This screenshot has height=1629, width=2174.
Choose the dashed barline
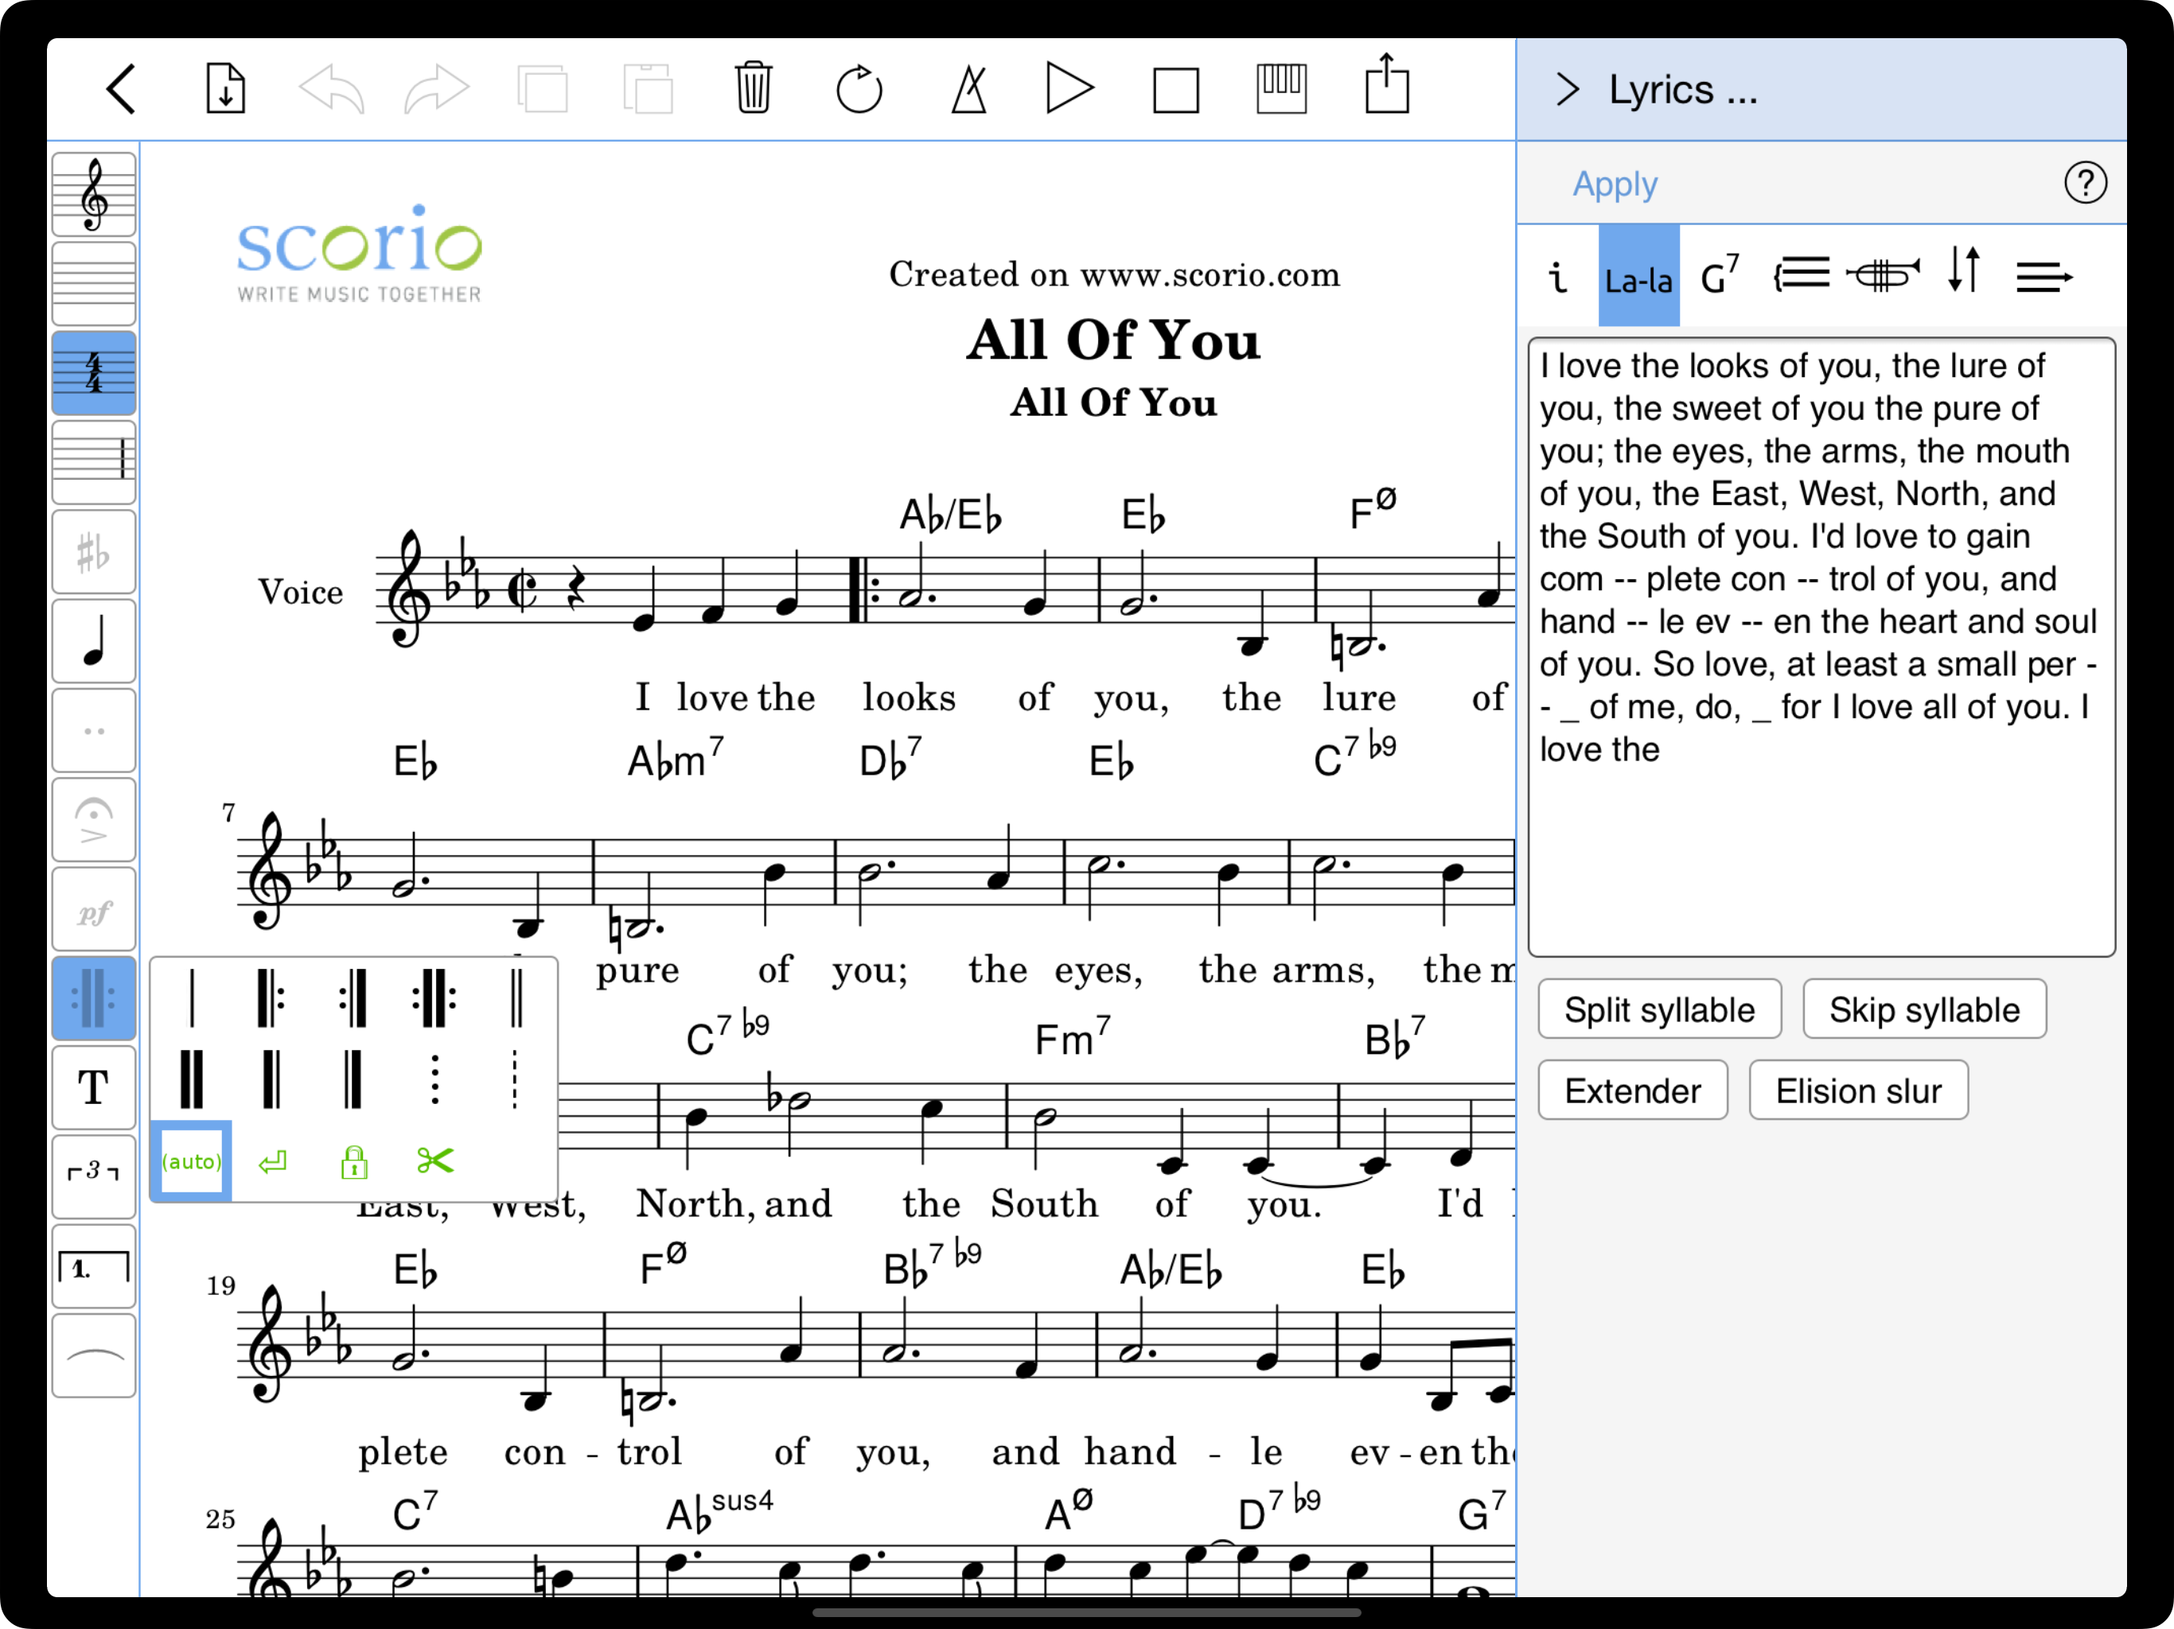(515, 1079)
